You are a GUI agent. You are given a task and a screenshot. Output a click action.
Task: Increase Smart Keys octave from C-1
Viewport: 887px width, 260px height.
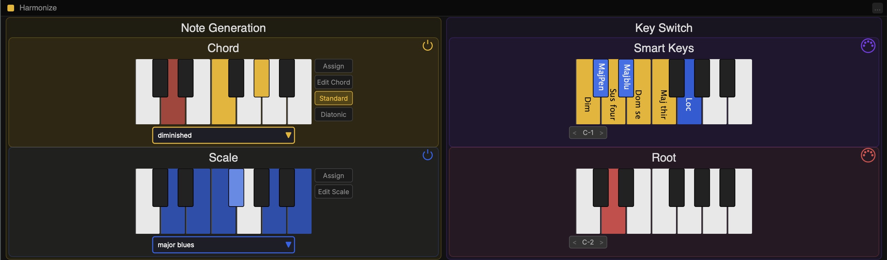601,133
